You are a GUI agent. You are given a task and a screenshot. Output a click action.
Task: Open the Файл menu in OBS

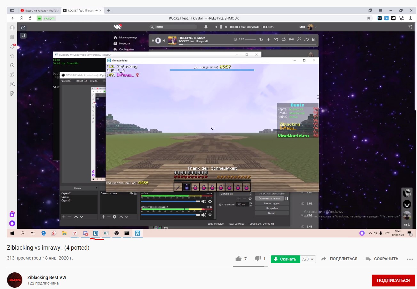click(x=66, y=81)
